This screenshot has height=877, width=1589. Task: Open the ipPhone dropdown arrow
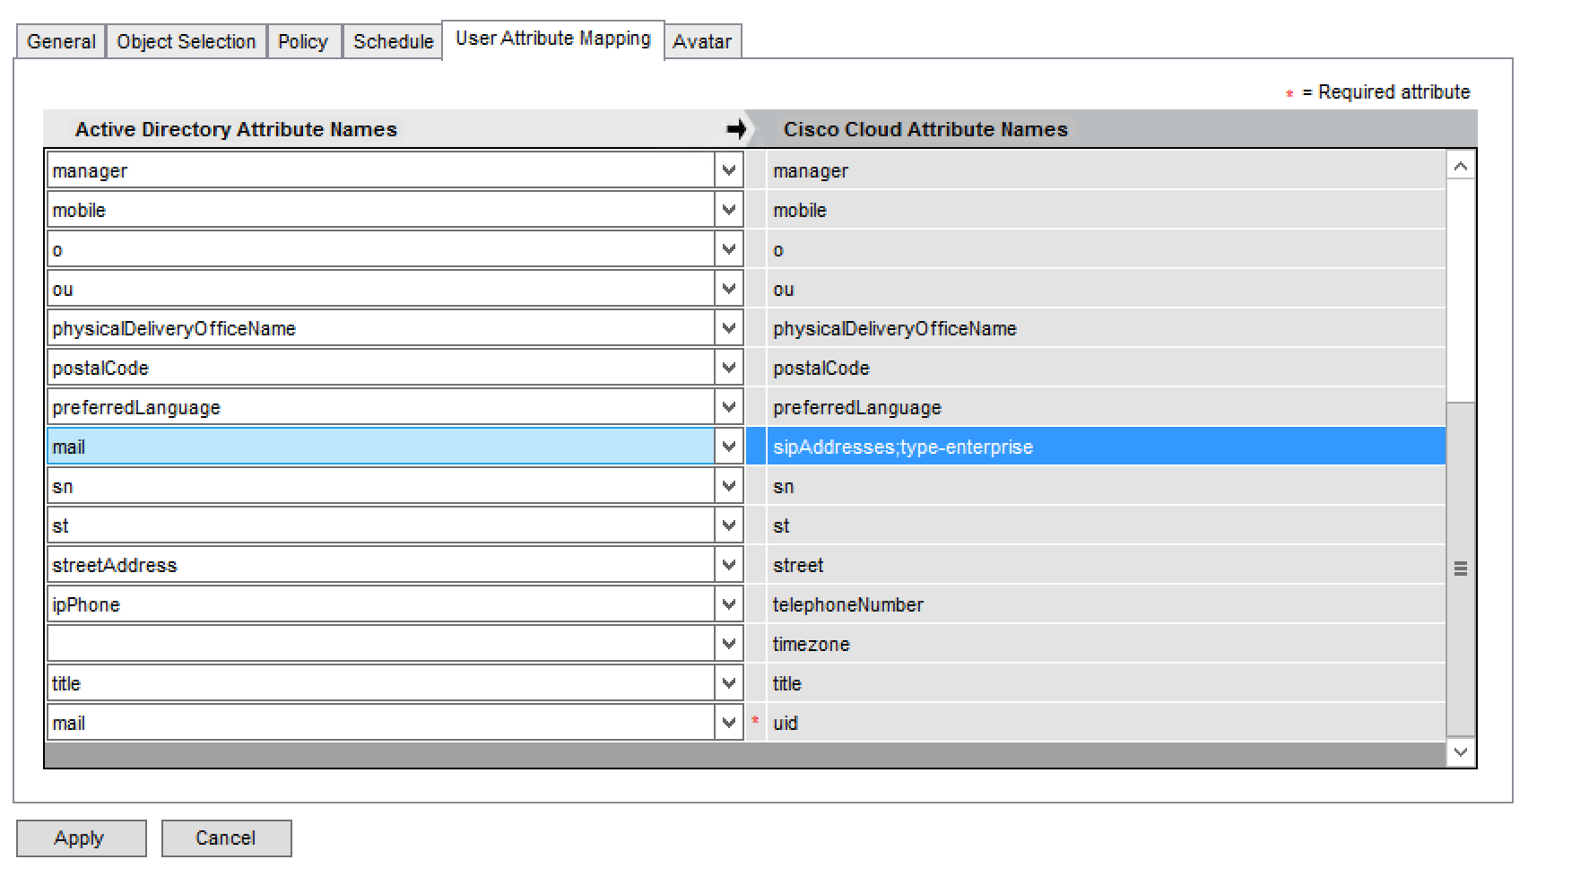pos(729,603)
